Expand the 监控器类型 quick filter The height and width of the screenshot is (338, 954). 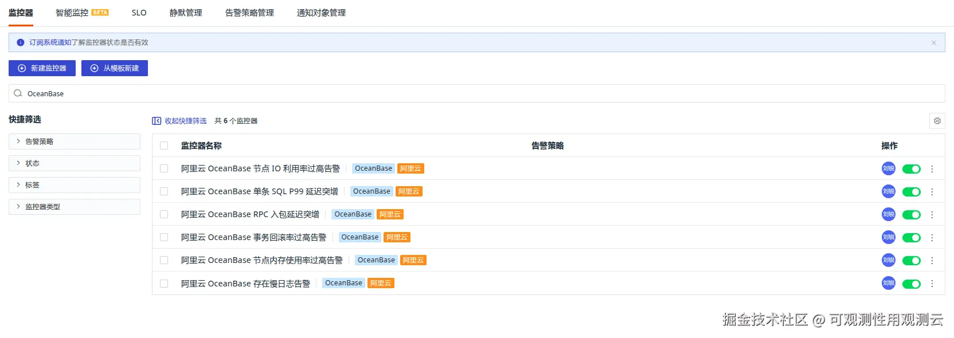(x=75, y=207)
